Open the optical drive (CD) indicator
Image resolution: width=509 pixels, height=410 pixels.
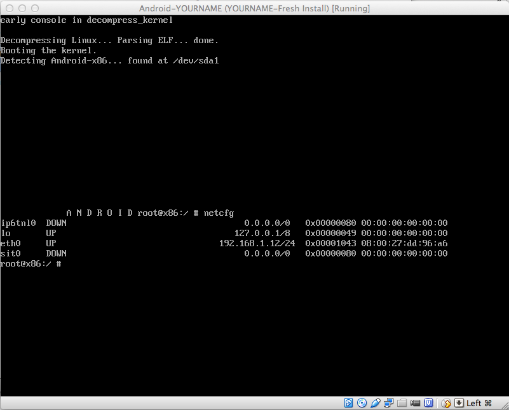(x=362, y=403)
